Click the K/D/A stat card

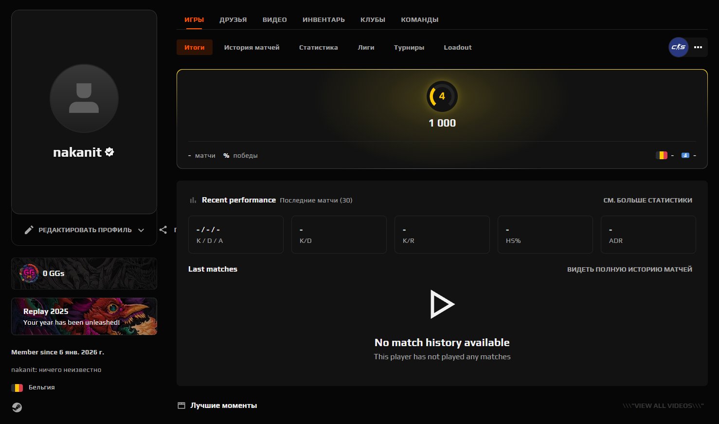click(x=235, y=235)
